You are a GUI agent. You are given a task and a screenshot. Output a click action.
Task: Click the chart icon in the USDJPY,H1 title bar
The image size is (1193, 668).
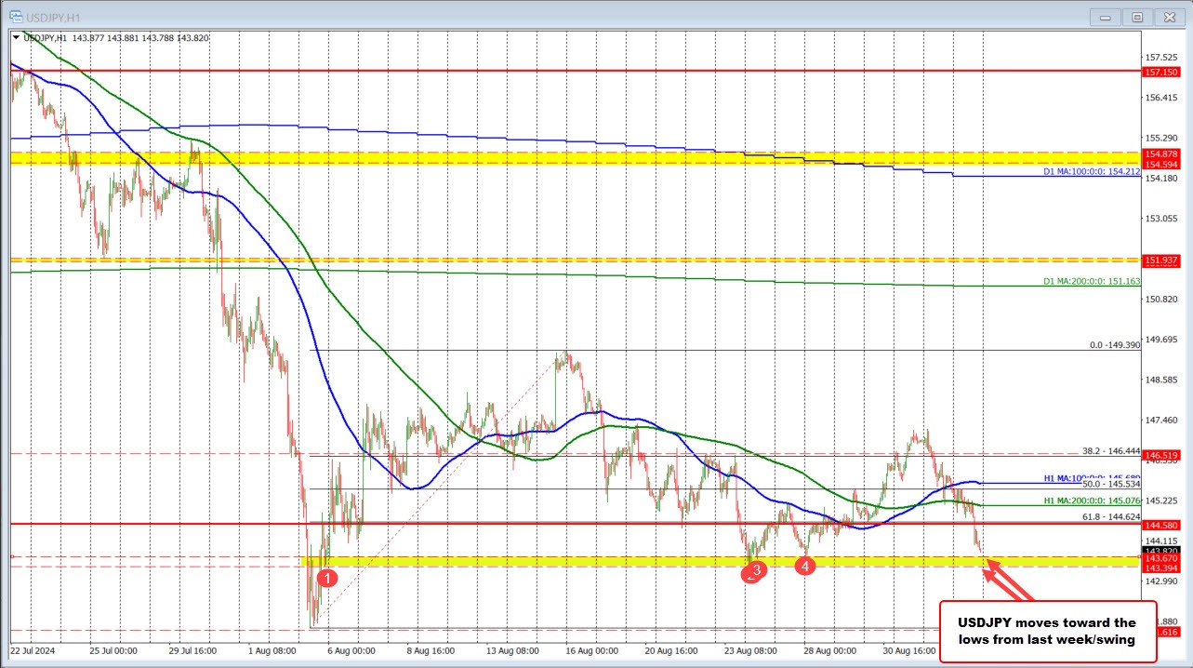[x=18, y=16]
